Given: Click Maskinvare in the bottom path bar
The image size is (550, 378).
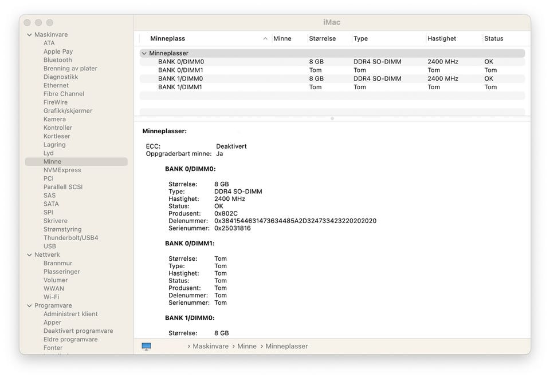Looking at the screenshot, I should coord(210,346).
